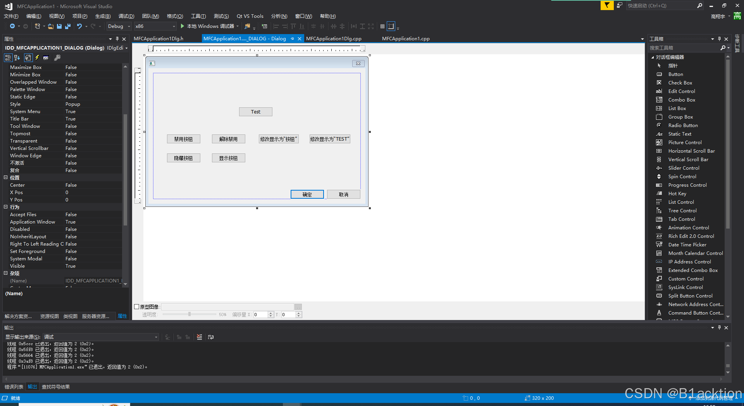Switch to MFCApplication1Dlg.cpp tab
This screenshot has width=744, height=406.
[334, 39]
